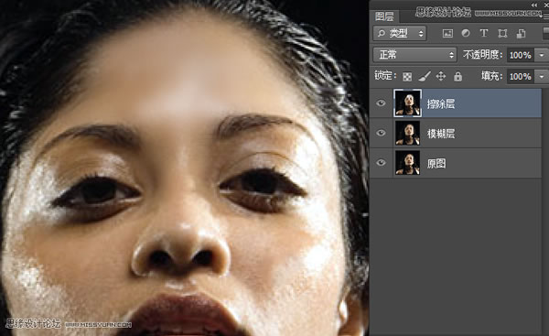Hide the 原图 layer visibility eye

tap(381, 163)
